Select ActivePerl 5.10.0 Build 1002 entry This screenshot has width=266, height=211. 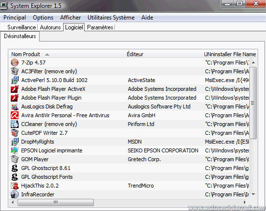tap(54, 80)
